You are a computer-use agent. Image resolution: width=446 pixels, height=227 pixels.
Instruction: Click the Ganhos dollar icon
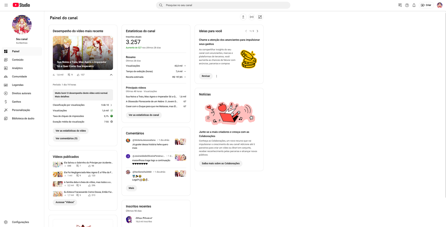click(x=6, y=102)
